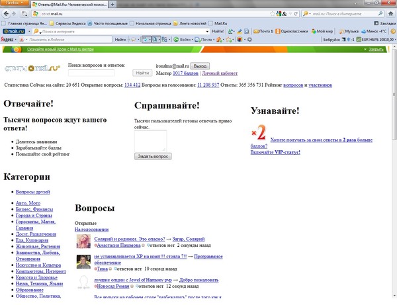Screen dimensions: 397x305
Task: Open the Закладки bookmarks menu
Action: pos(384,23)
